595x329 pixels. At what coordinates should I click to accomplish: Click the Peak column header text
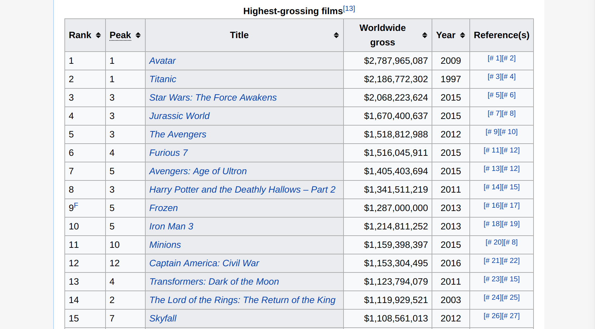(x=120, y=35)
